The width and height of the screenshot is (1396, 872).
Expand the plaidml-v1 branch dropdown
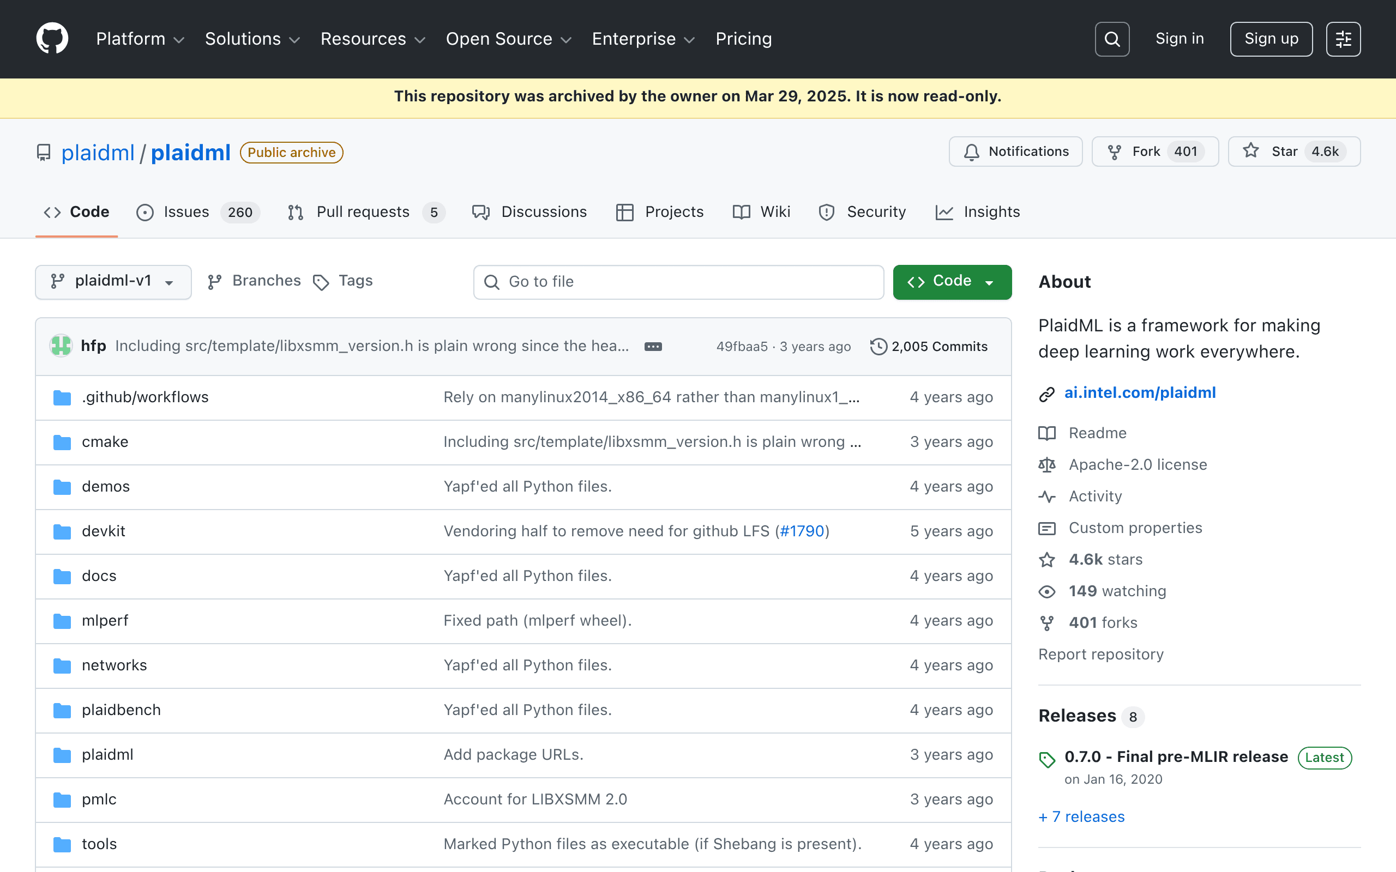pos(113,281)
